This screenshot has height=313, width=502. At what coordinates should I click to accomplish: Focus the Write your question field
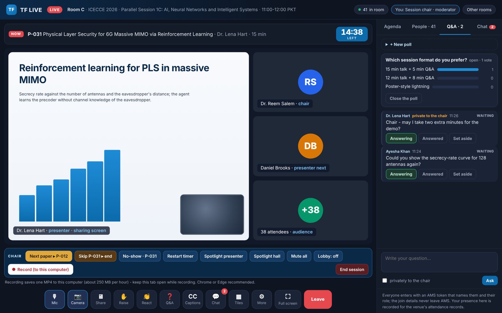tap(439, 262)
